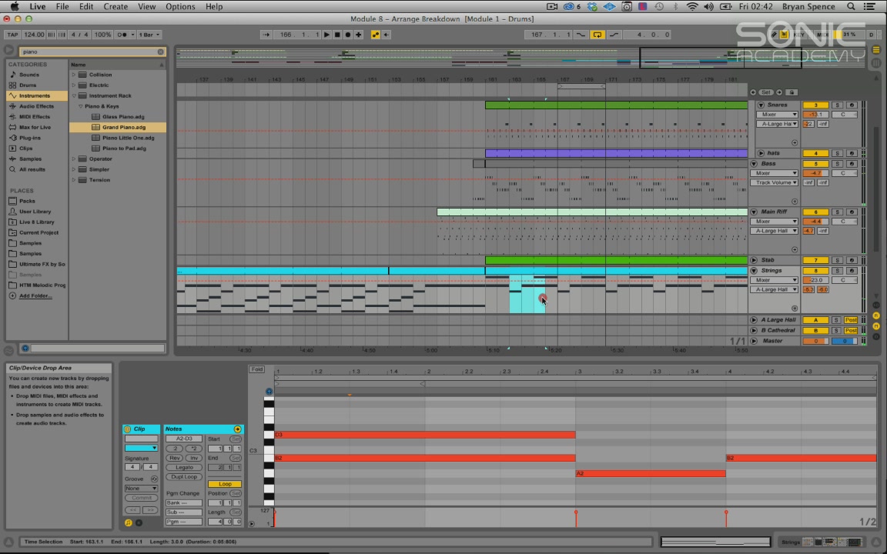Solo the Stab track
The height and width of the screenshot is (554, 887).
pyautogui.click(x=837, y=260)
